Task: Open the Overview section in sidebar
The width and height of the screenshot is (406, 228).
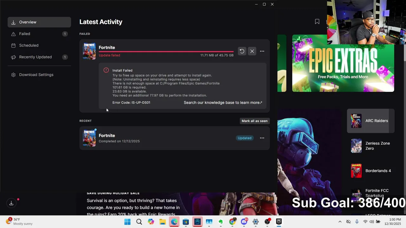Action: 39,22
